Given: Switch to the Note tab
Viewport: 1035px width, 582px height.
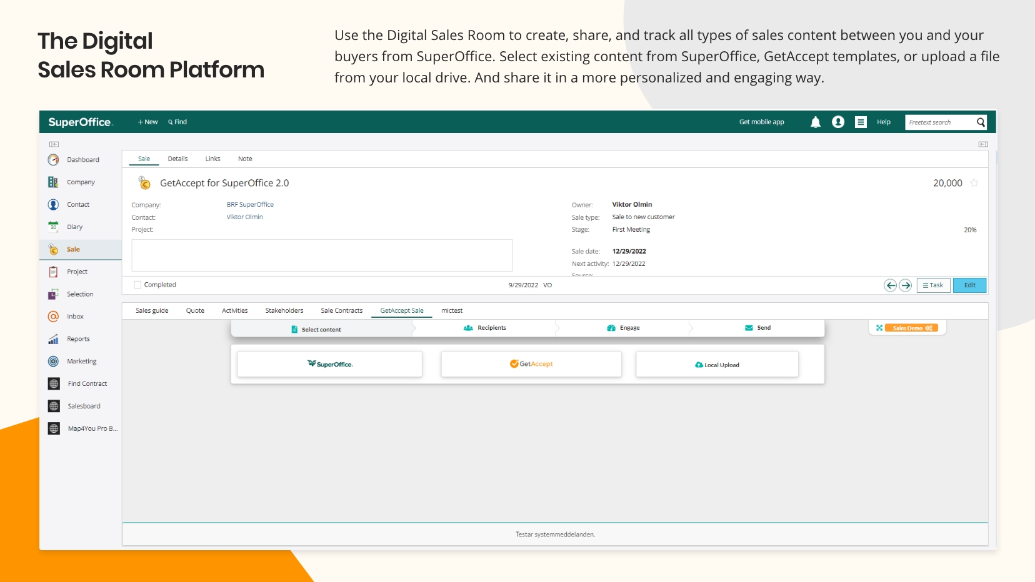Looking at the screenshot, I should (x=245, y=159).
